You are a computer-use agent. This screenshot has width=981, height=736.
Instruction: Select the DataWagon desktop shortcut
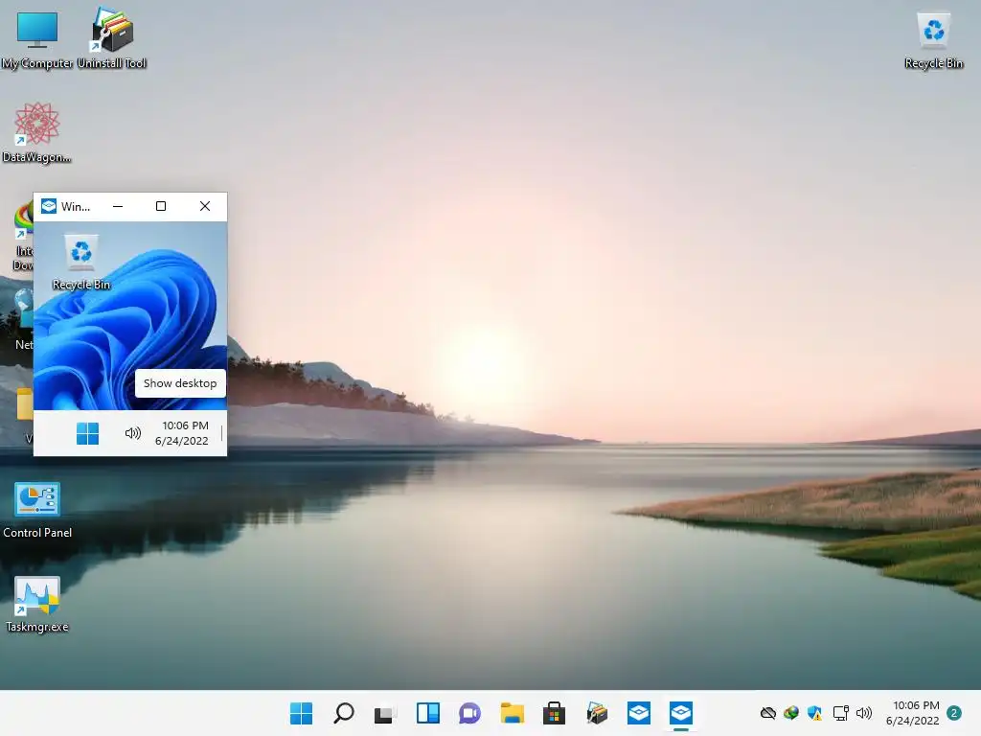36,132
